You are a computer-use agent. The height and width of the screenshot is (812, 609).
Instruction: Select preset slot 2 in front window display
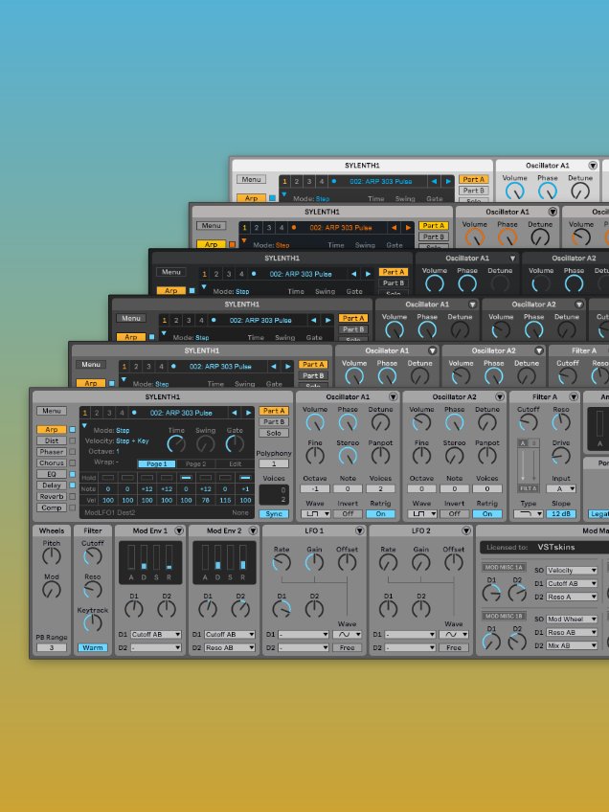coord(97,413)
